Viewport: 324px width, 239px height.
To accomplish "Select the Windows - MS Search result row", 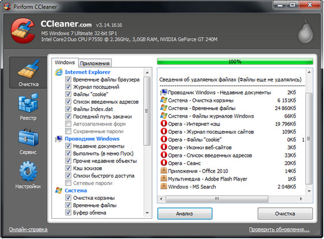I will coord(229,186).
